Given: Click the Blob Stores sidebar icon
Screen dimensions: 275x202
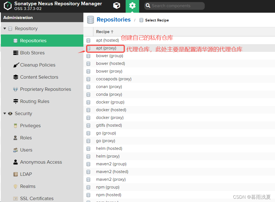Looking at the screenshot, I should click(x=16, y=53).
